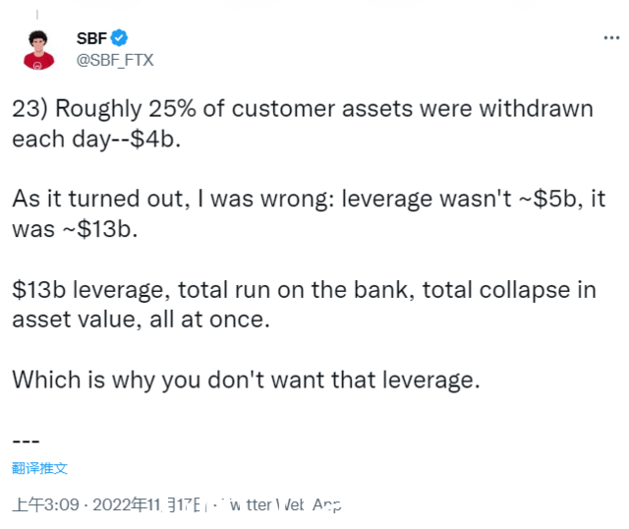Click the SBF display name
This screenshot has width=629, height=529.
[91, 38]
